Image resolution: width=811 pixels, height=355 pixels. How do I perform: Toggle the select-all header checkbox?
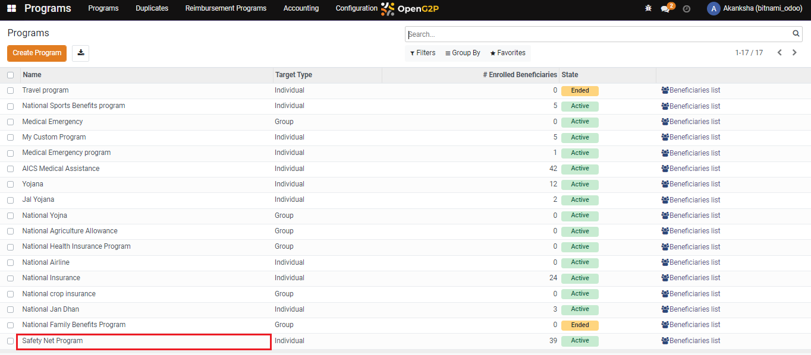point(10,75)
